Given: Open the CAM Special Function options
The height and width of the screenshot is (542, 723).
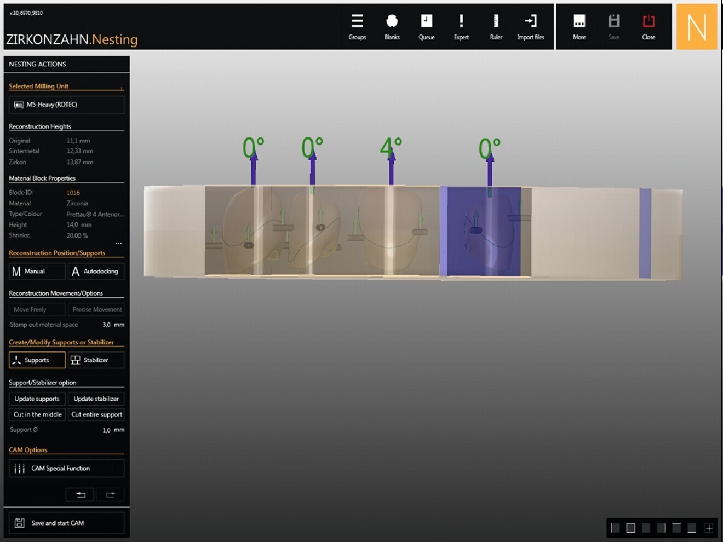Looking at the screenshot, I should (x=66, y=469).
